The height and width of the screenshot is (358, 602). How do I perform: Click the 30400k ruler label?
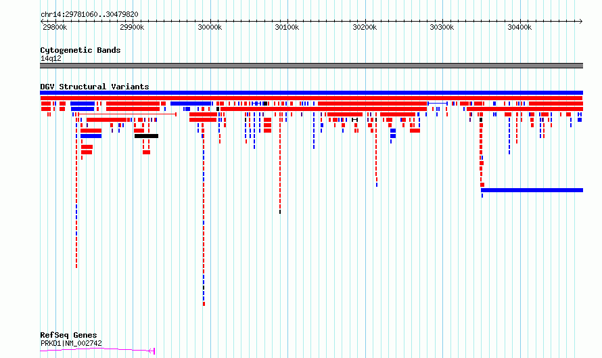click(x=519, y=27)
